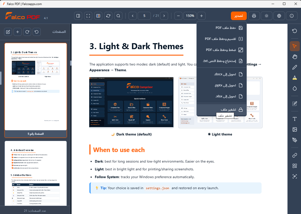Screen dimensions: 301x214
Task: Open the search magnifier tool
Action: [118, 16]
